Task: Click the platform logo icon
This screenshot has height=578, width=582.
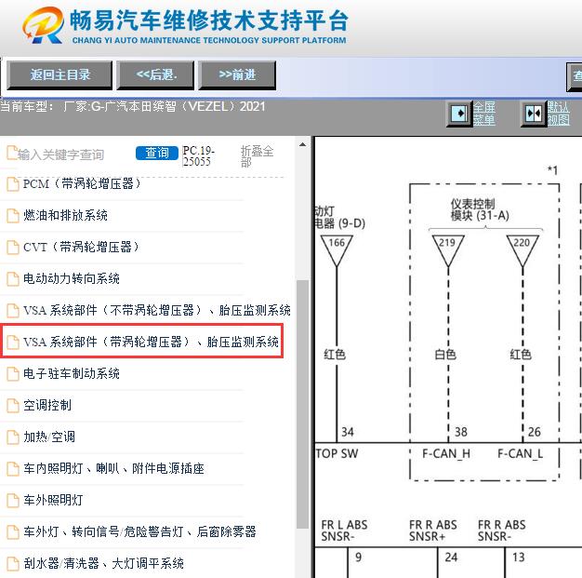Action: point(43,25)
